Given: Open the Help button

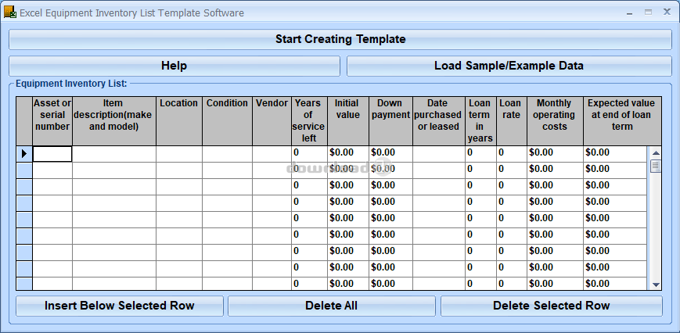Looking at the screenshot, I should click(174, 66).
